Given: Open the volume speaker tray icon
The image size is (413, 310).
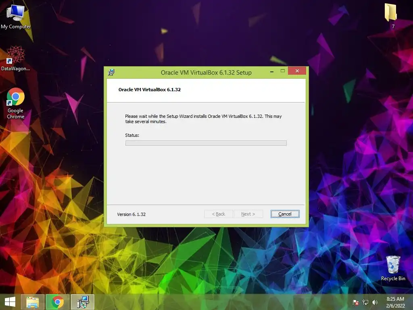Looking at the screenshot, I should 375,302.
